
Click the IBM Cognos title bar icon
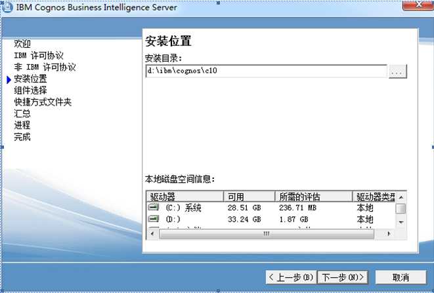tap(7, 7)
